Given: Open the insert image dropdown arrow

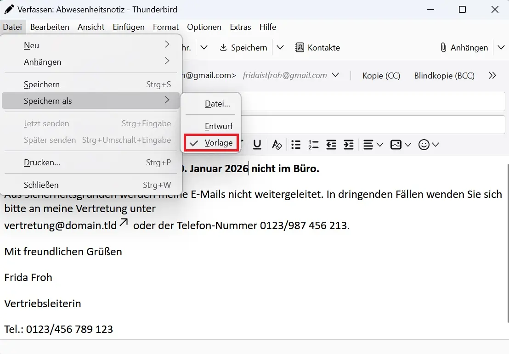Looking at the screenshot, I should (408, 145).
